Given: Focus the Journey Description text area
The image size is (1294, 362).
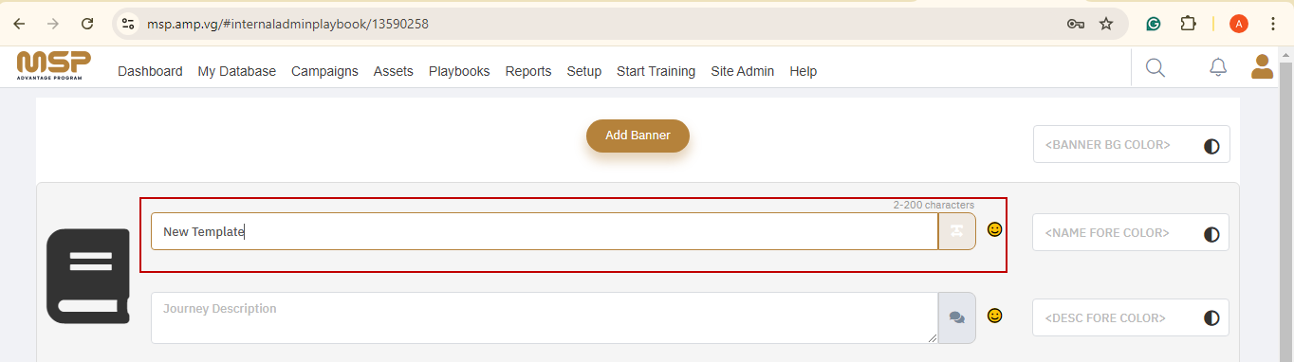Looking at the screenshot, I should click(x=545, y=318).
